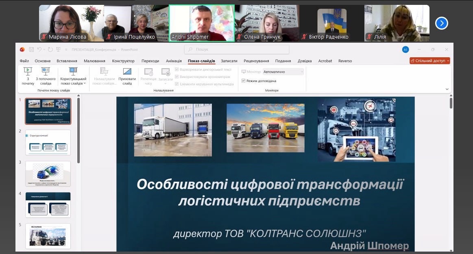Click the 'Пошук' search field
The height and width of the screenshot is (254, 473).
237,50
